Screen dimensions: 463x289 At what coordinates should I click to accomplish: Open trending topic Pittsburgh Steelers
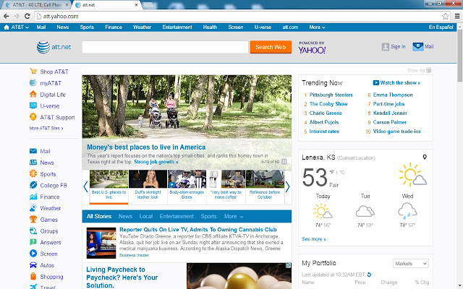(331, 95)
